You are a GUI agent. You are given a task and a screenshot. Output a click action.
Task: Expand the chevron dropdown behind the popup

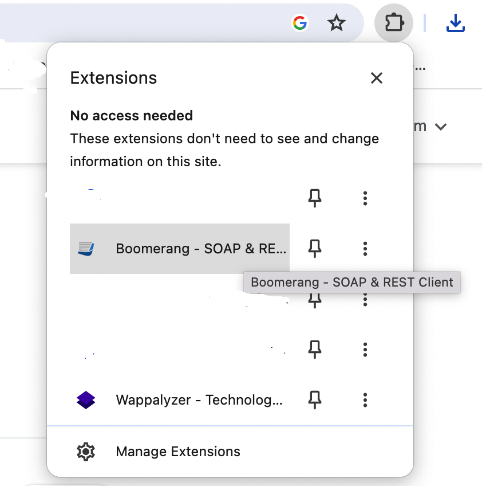(441, 127)
